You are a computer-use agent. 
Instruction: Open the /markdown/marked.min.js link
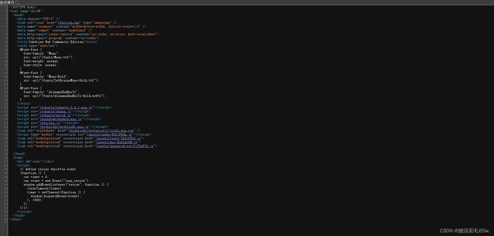click(60, 119)
